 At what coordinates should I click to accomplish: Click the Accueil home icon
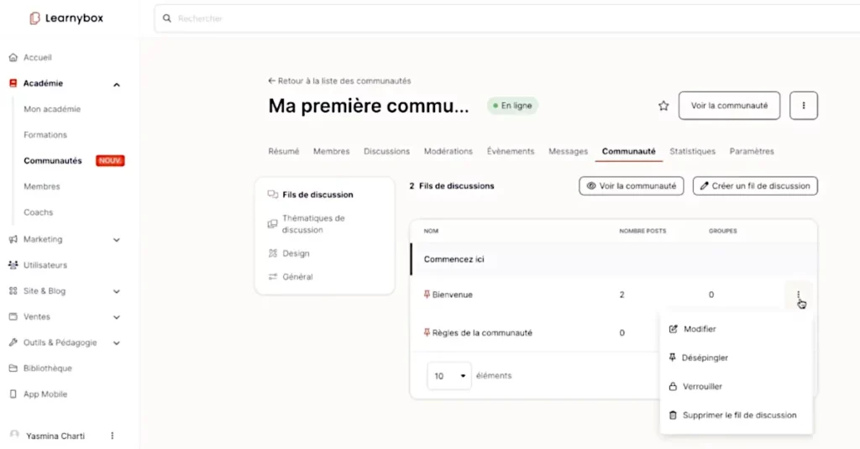[x=13, y=58]
